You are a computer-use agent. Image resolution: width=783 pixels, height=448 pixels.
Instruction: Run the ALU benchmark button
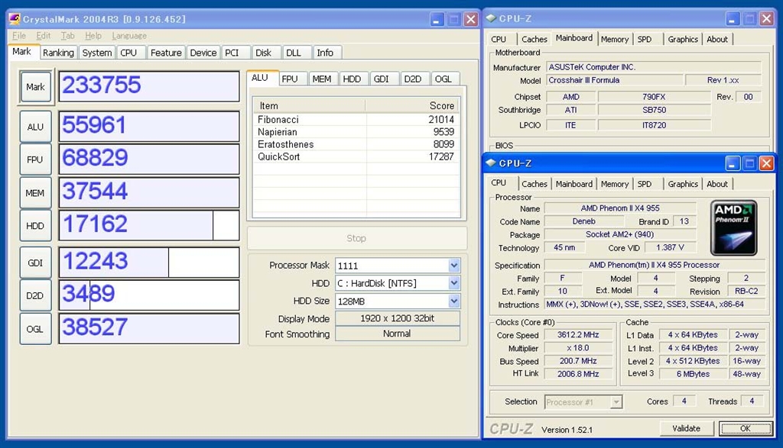(35, 127)
